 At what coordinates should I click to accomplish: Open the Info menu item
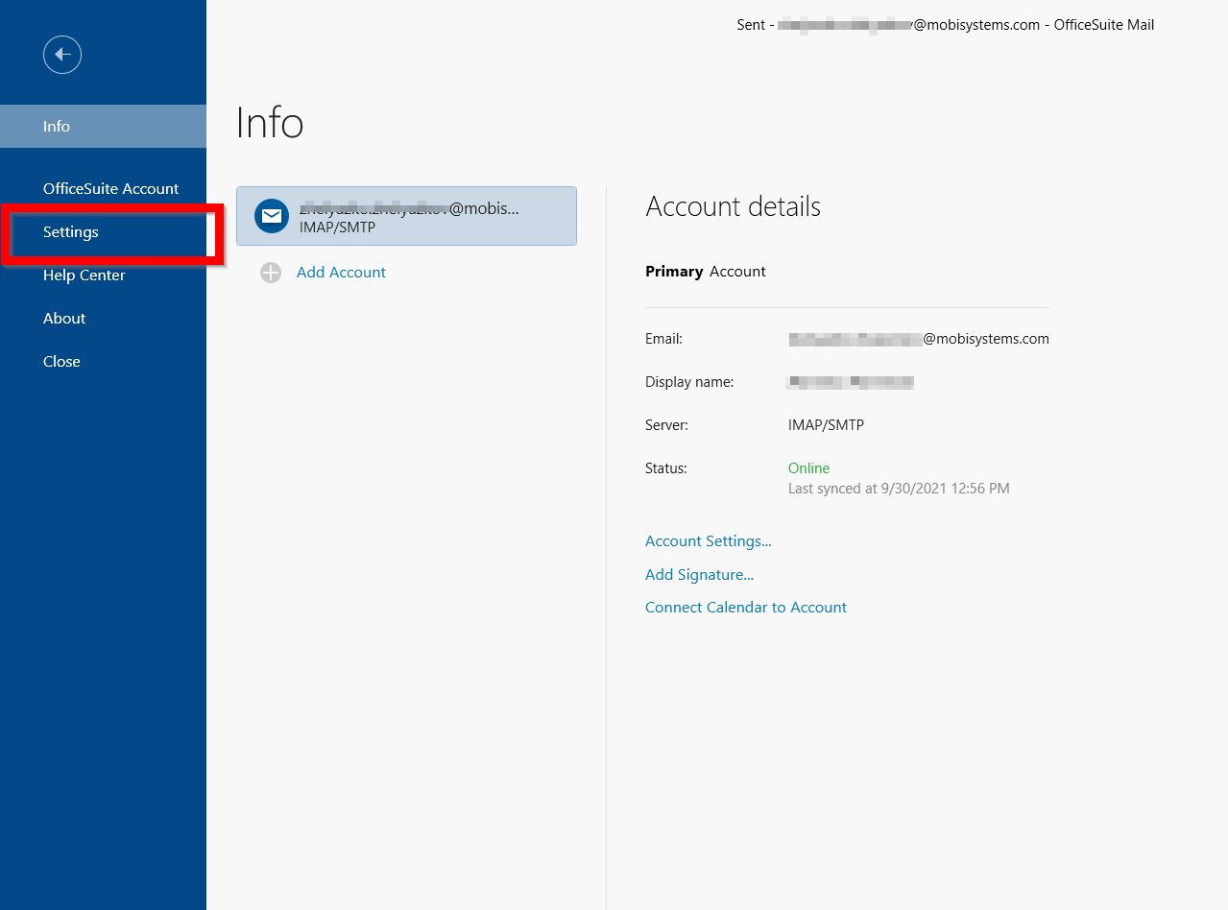point(103,126)
